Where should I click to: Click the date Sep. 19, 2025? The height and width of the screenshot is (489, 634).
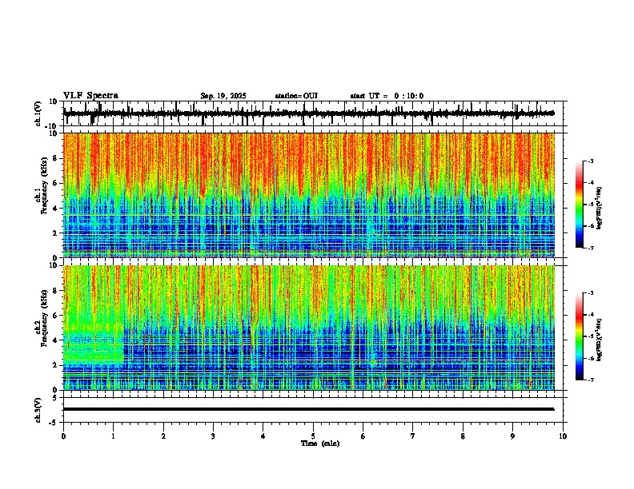click(223, 96)
